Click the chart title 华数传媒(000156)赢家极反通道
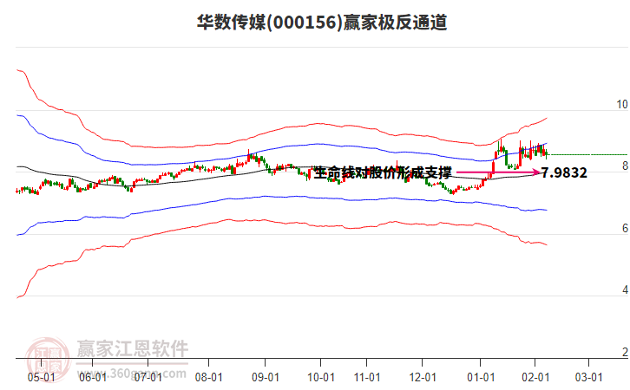630x390 pixels. [x=322, y=22]
